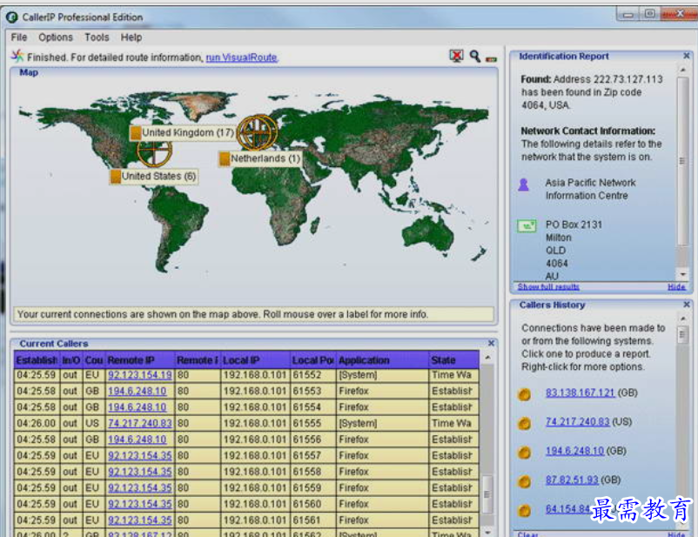Click remote IP 92.123.154.19 in callers table
Screen dimensions: 698x537
[140, 375]
